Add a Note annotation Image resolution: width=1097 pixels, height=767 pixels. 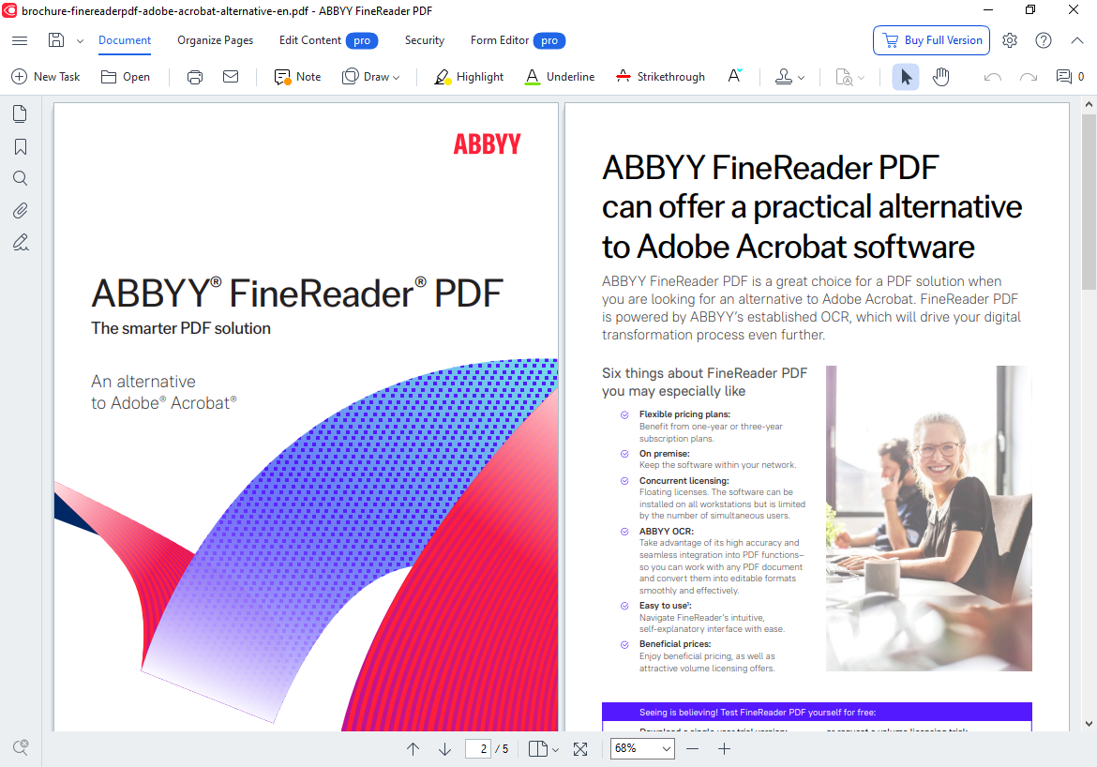pyautogui.click(x=298, y=77)
